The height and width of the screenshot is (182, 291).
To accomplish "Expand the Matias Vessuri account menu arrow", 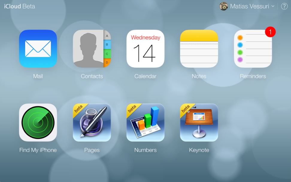I will tap(273, 6).
